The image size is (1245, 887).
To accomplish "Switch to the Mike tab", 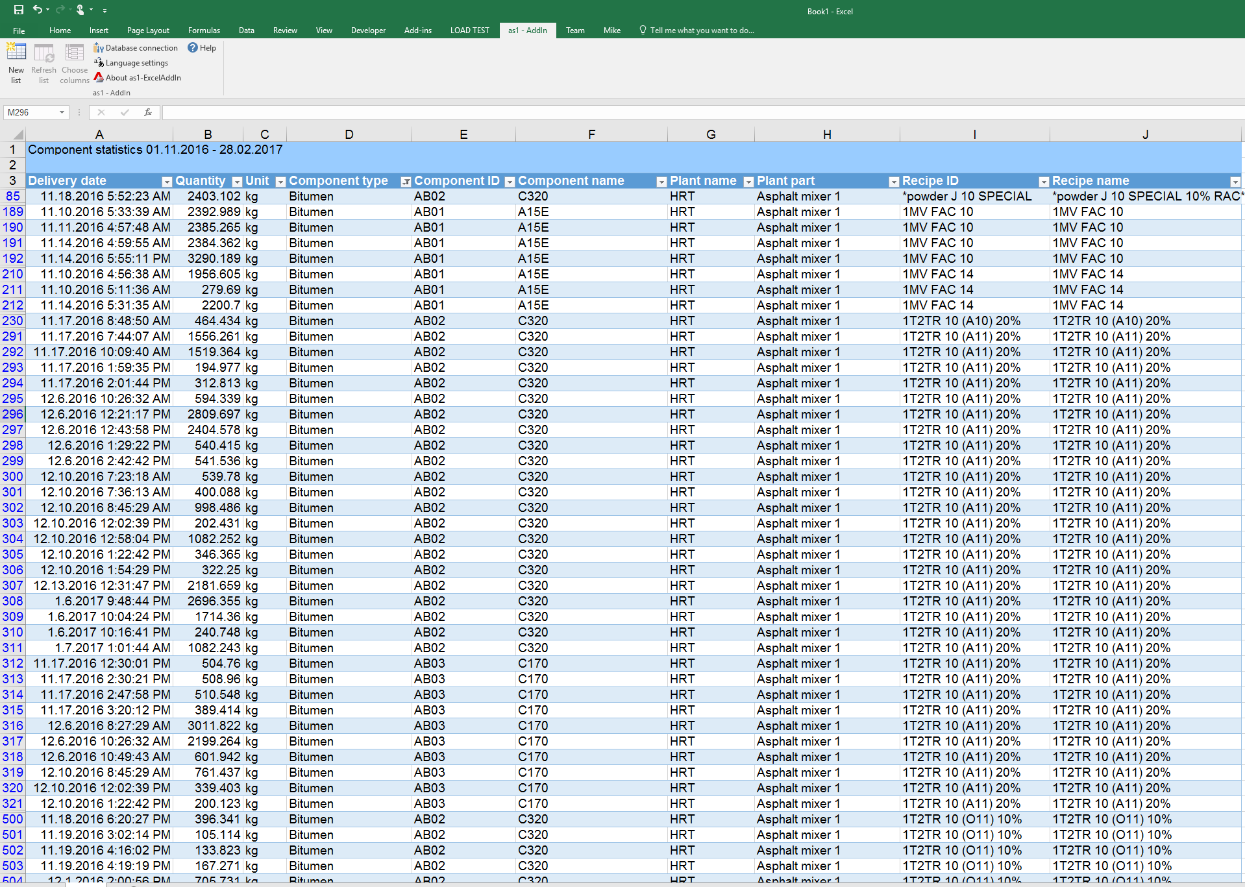I will [612, 30].
